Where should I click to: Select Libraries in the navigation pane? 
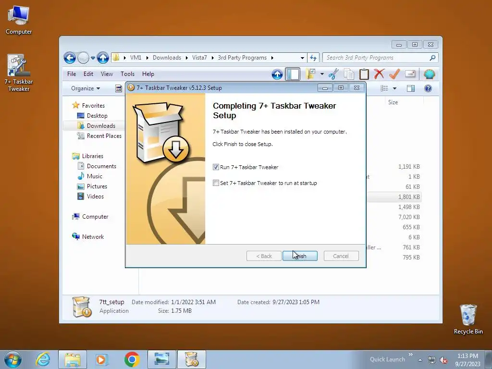click(93, 156)
